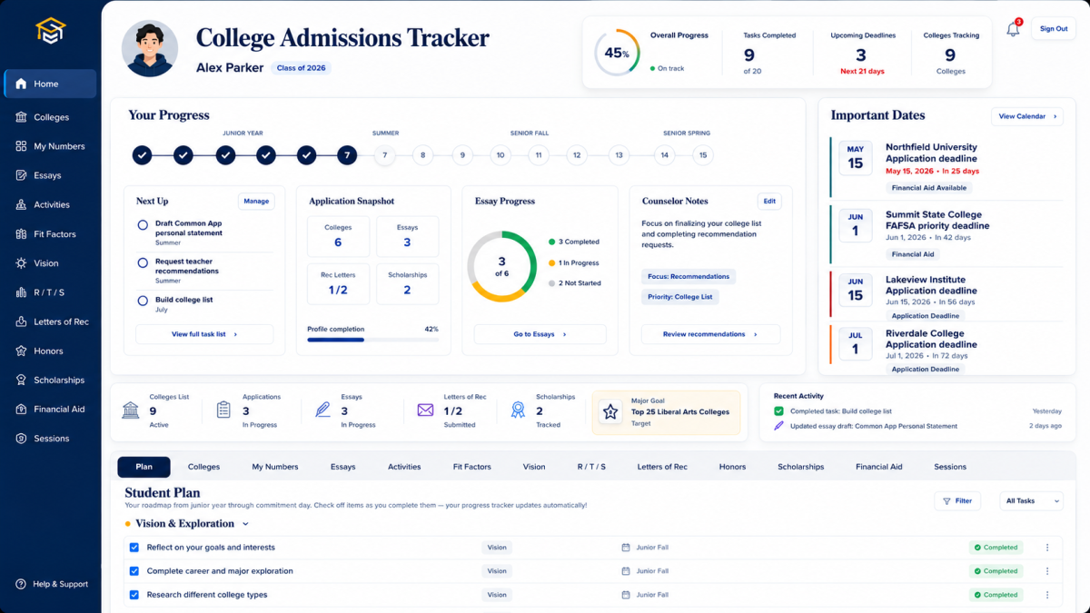1090x613 pixels.
Task: Click the Essay Progress donut chart
Action: pyautogui.click(x=501, y=267)
